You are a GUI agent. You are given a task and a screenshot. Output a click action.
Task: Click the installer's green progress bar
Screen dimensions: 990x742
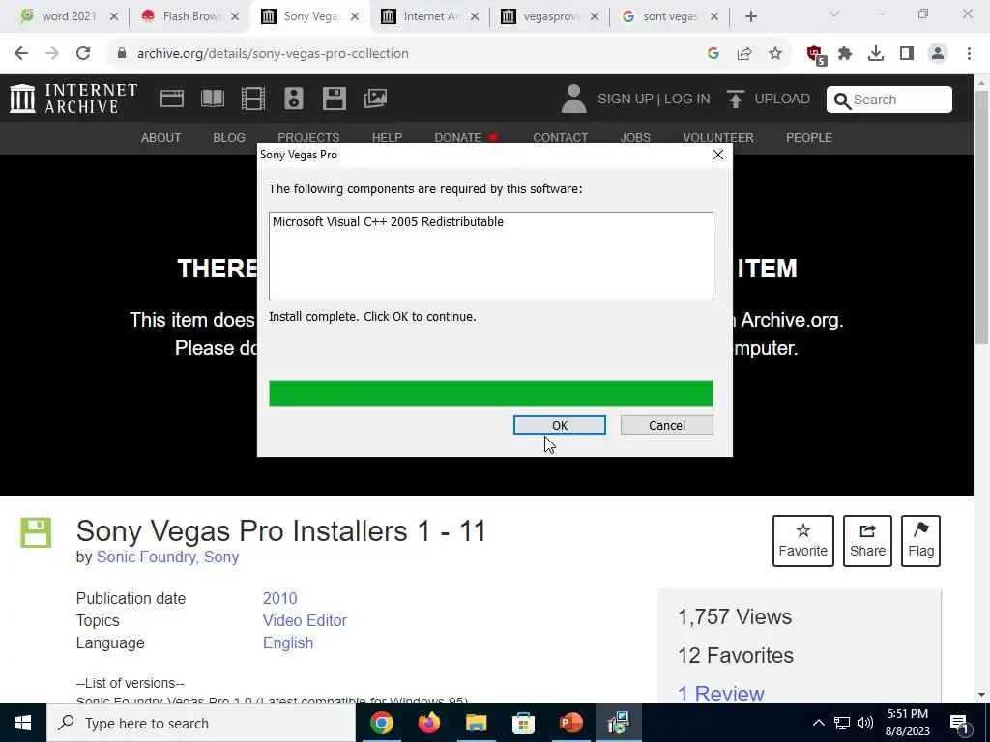click(x=490, y=393)
